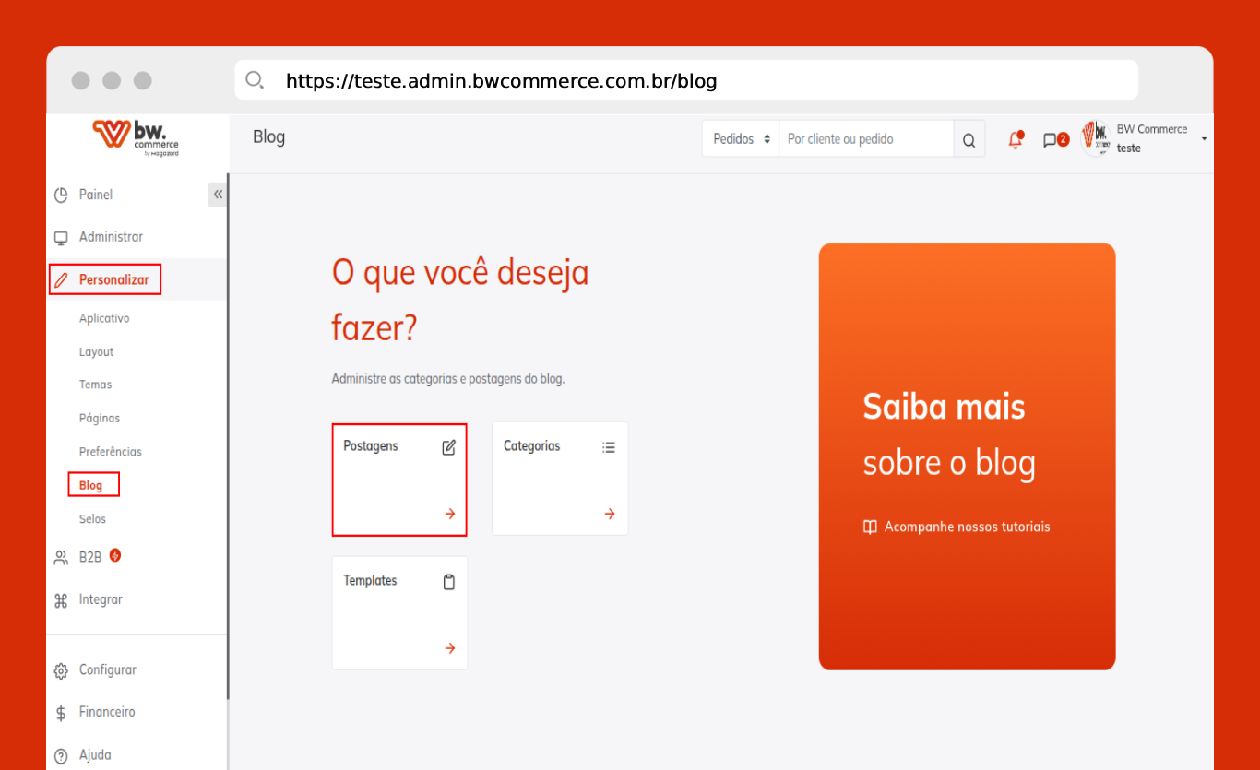Expand the BW Commerce account menu
The width and height of the screenshot is (1260, 770).
(x=1204, y=139)
